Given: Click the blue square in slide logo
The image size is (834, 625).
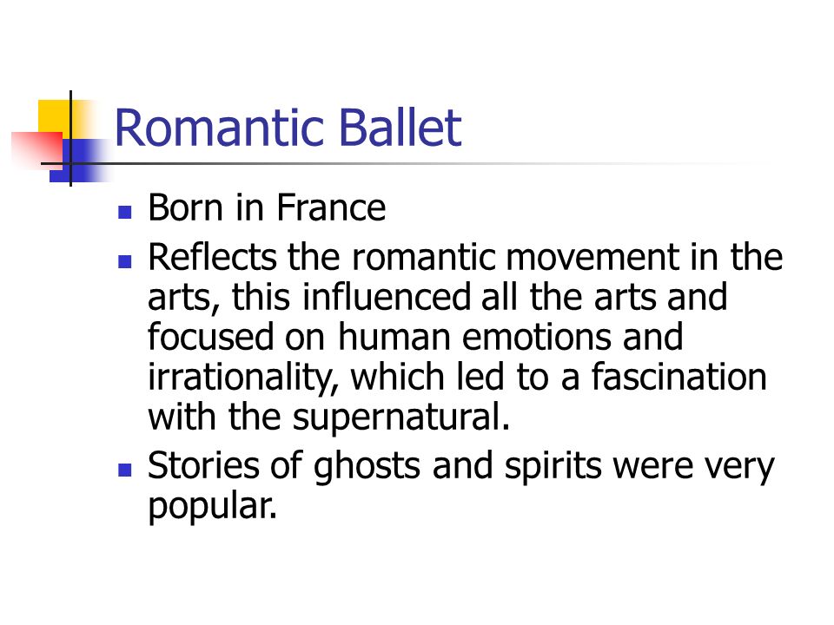Looking at the screenshot, I should click(80, 161).
